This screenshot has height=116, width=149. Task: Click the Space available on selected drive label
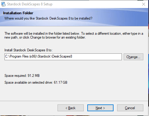[x=36, y=82]
